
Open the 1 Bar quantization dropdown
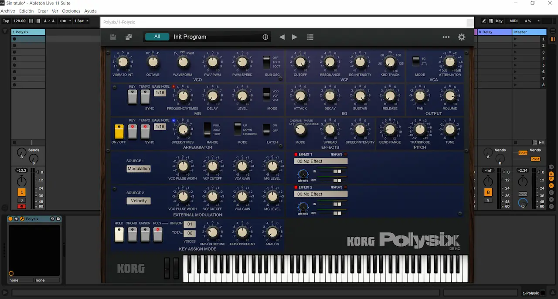point(82,21)
